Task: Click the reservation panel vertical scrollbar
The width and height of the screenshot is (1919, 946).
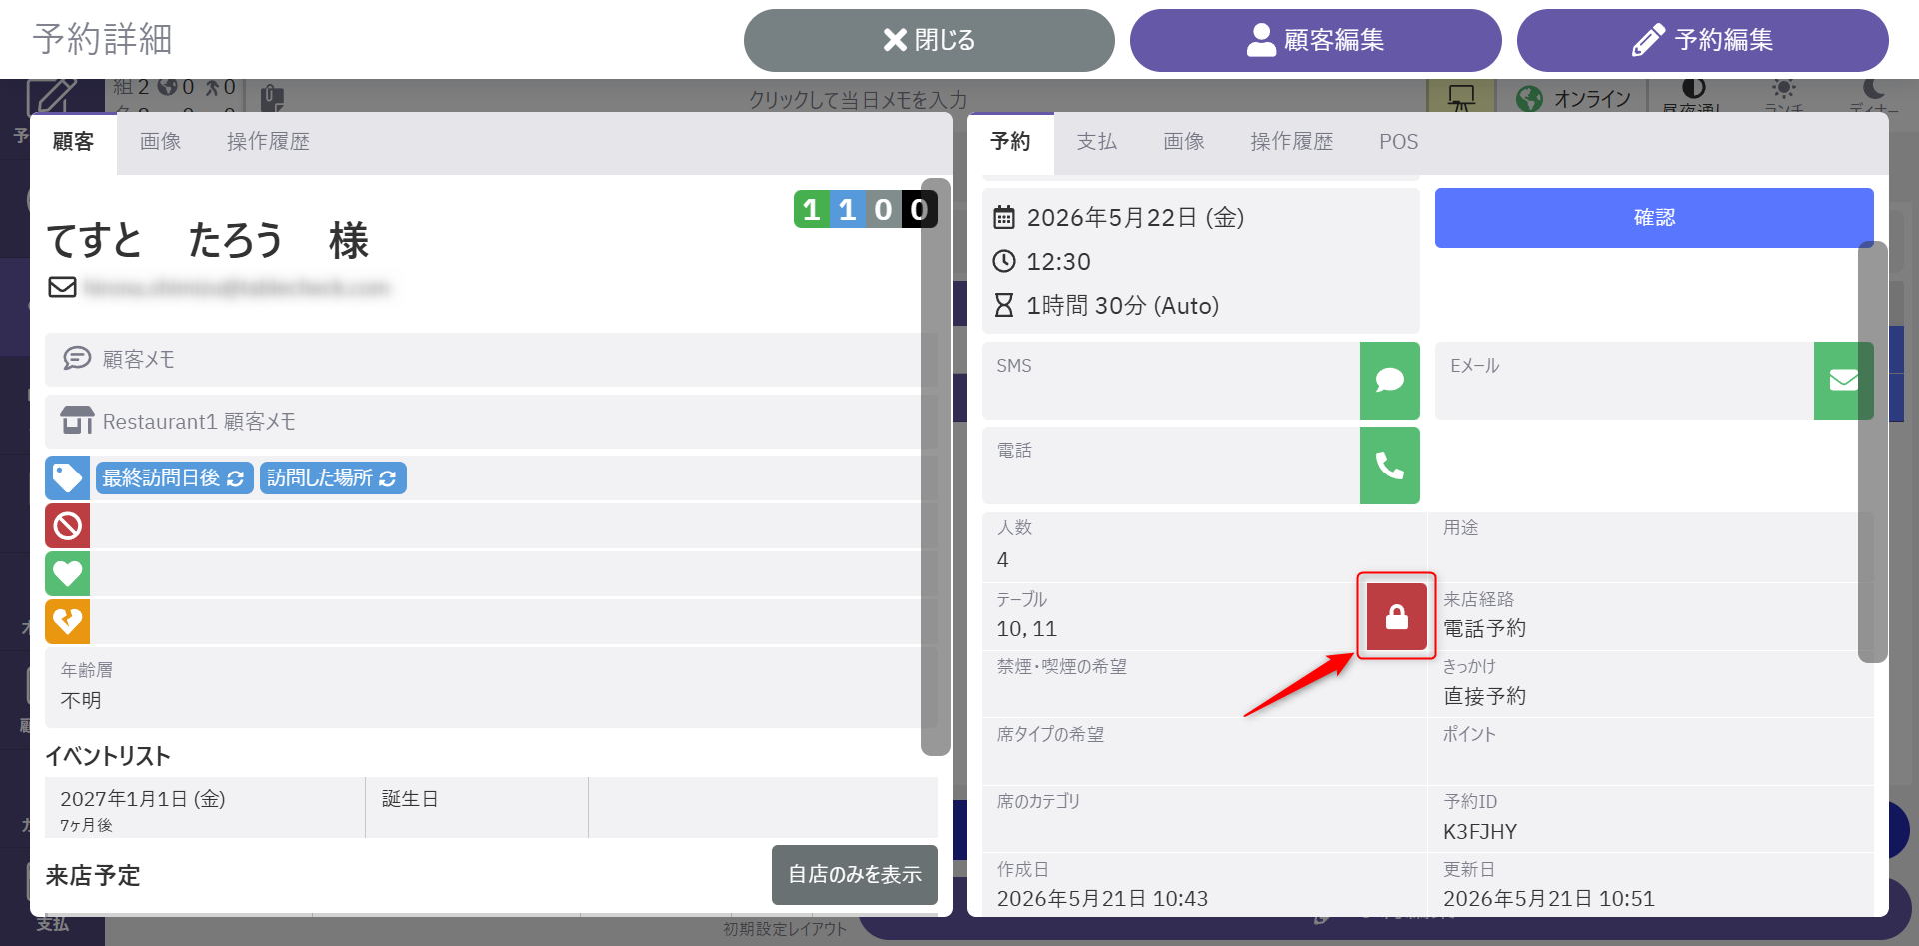Action: click(x=1872, y=452)
